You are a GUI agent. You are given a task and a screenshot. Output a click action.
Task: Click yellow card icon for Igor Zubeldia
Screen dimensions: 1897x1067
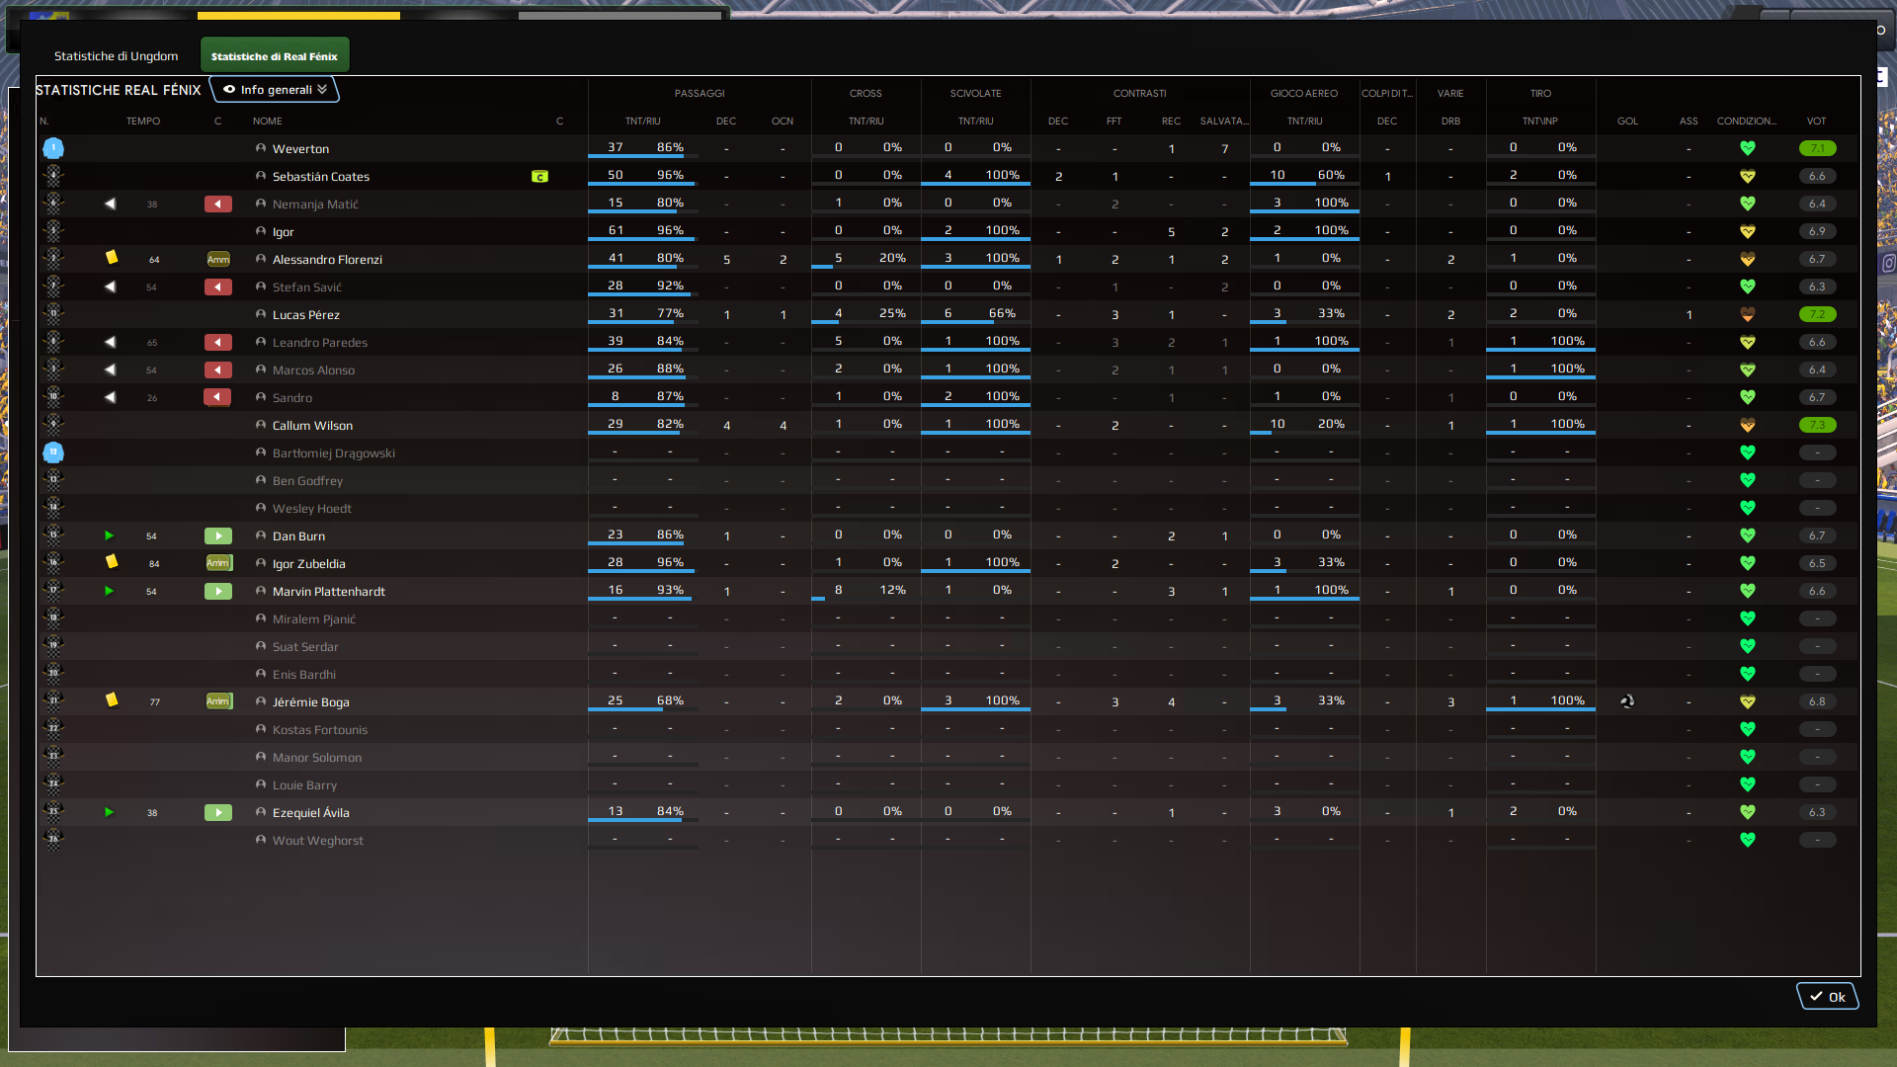click(112, 562)
